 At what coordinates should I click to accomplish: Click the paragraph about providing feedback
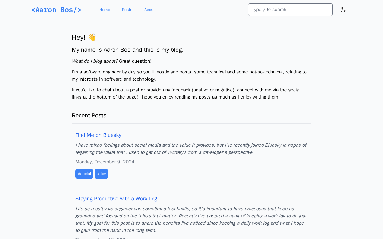(186, 94)
